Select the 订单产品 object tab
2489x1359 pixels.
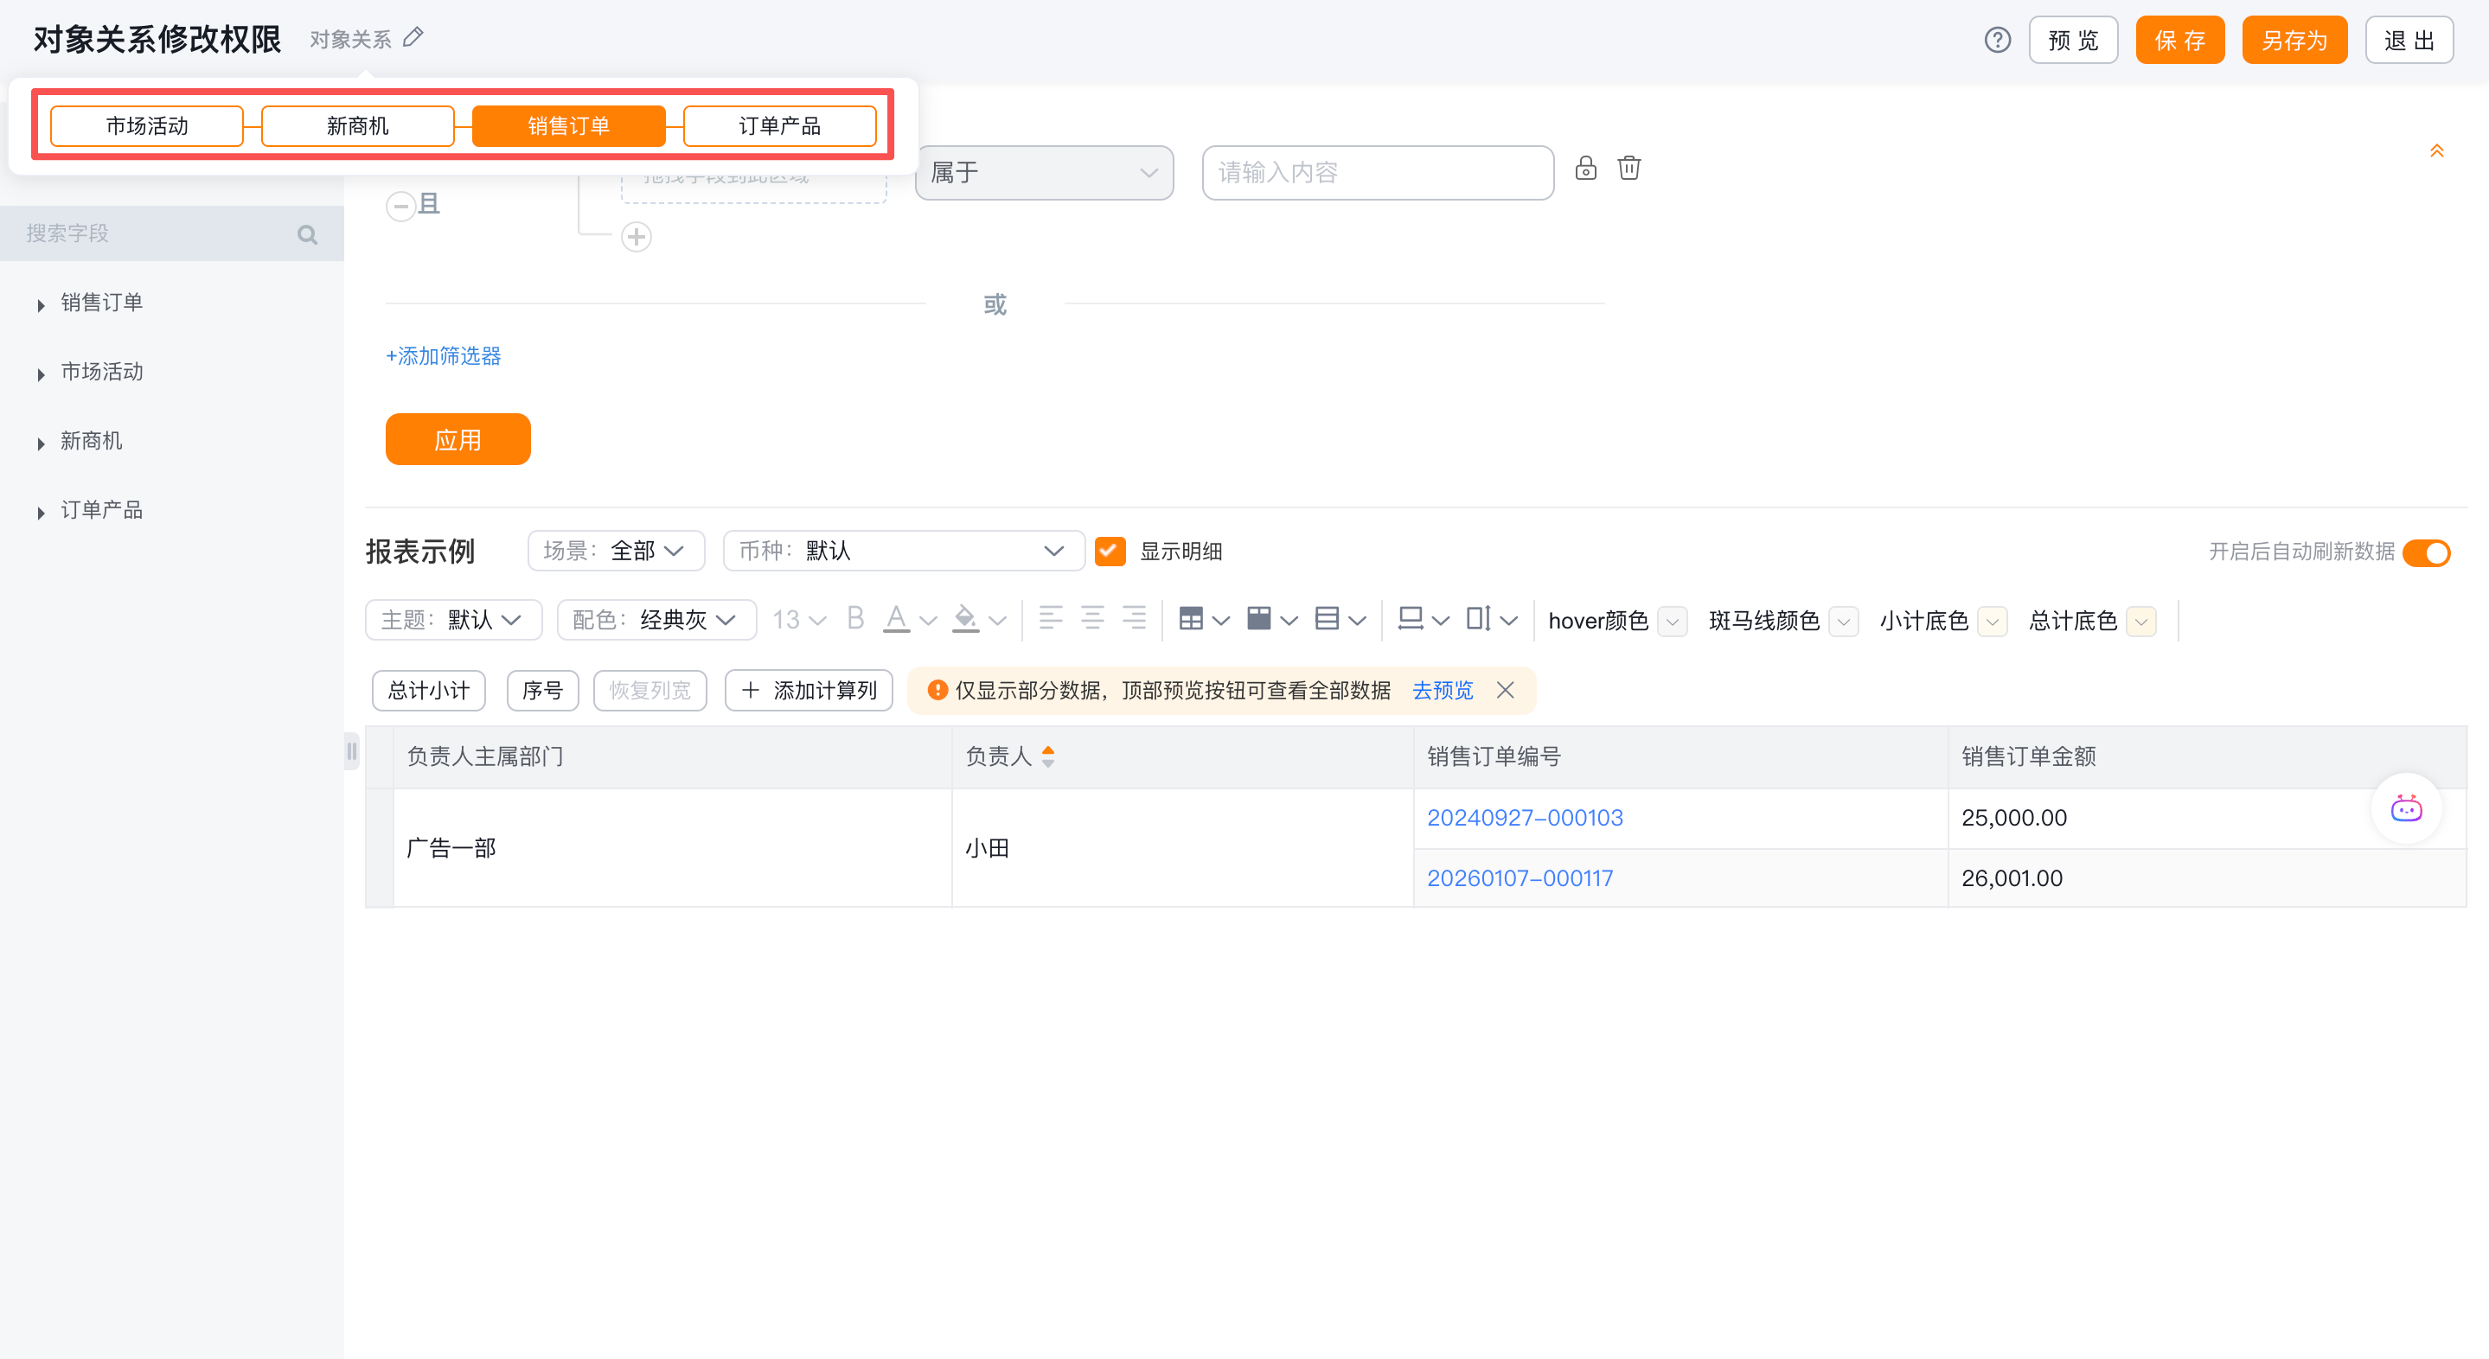tap(780, 125)
